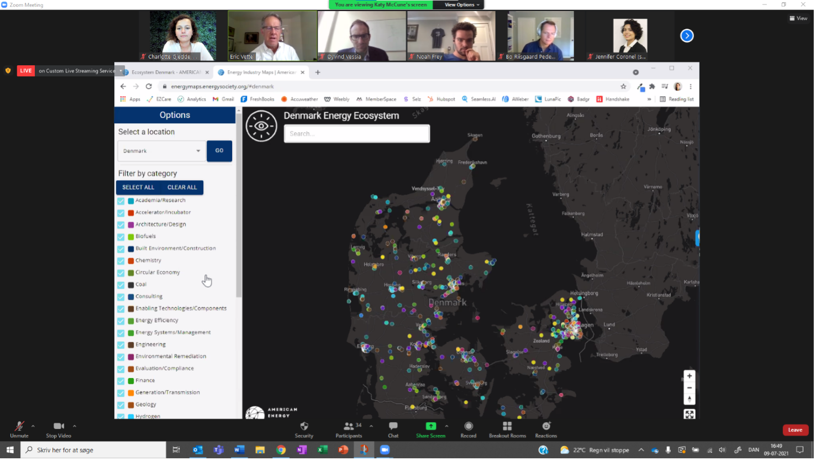815x461 pixels.
Task: Open the Security shield options
Action: [304, 426]
